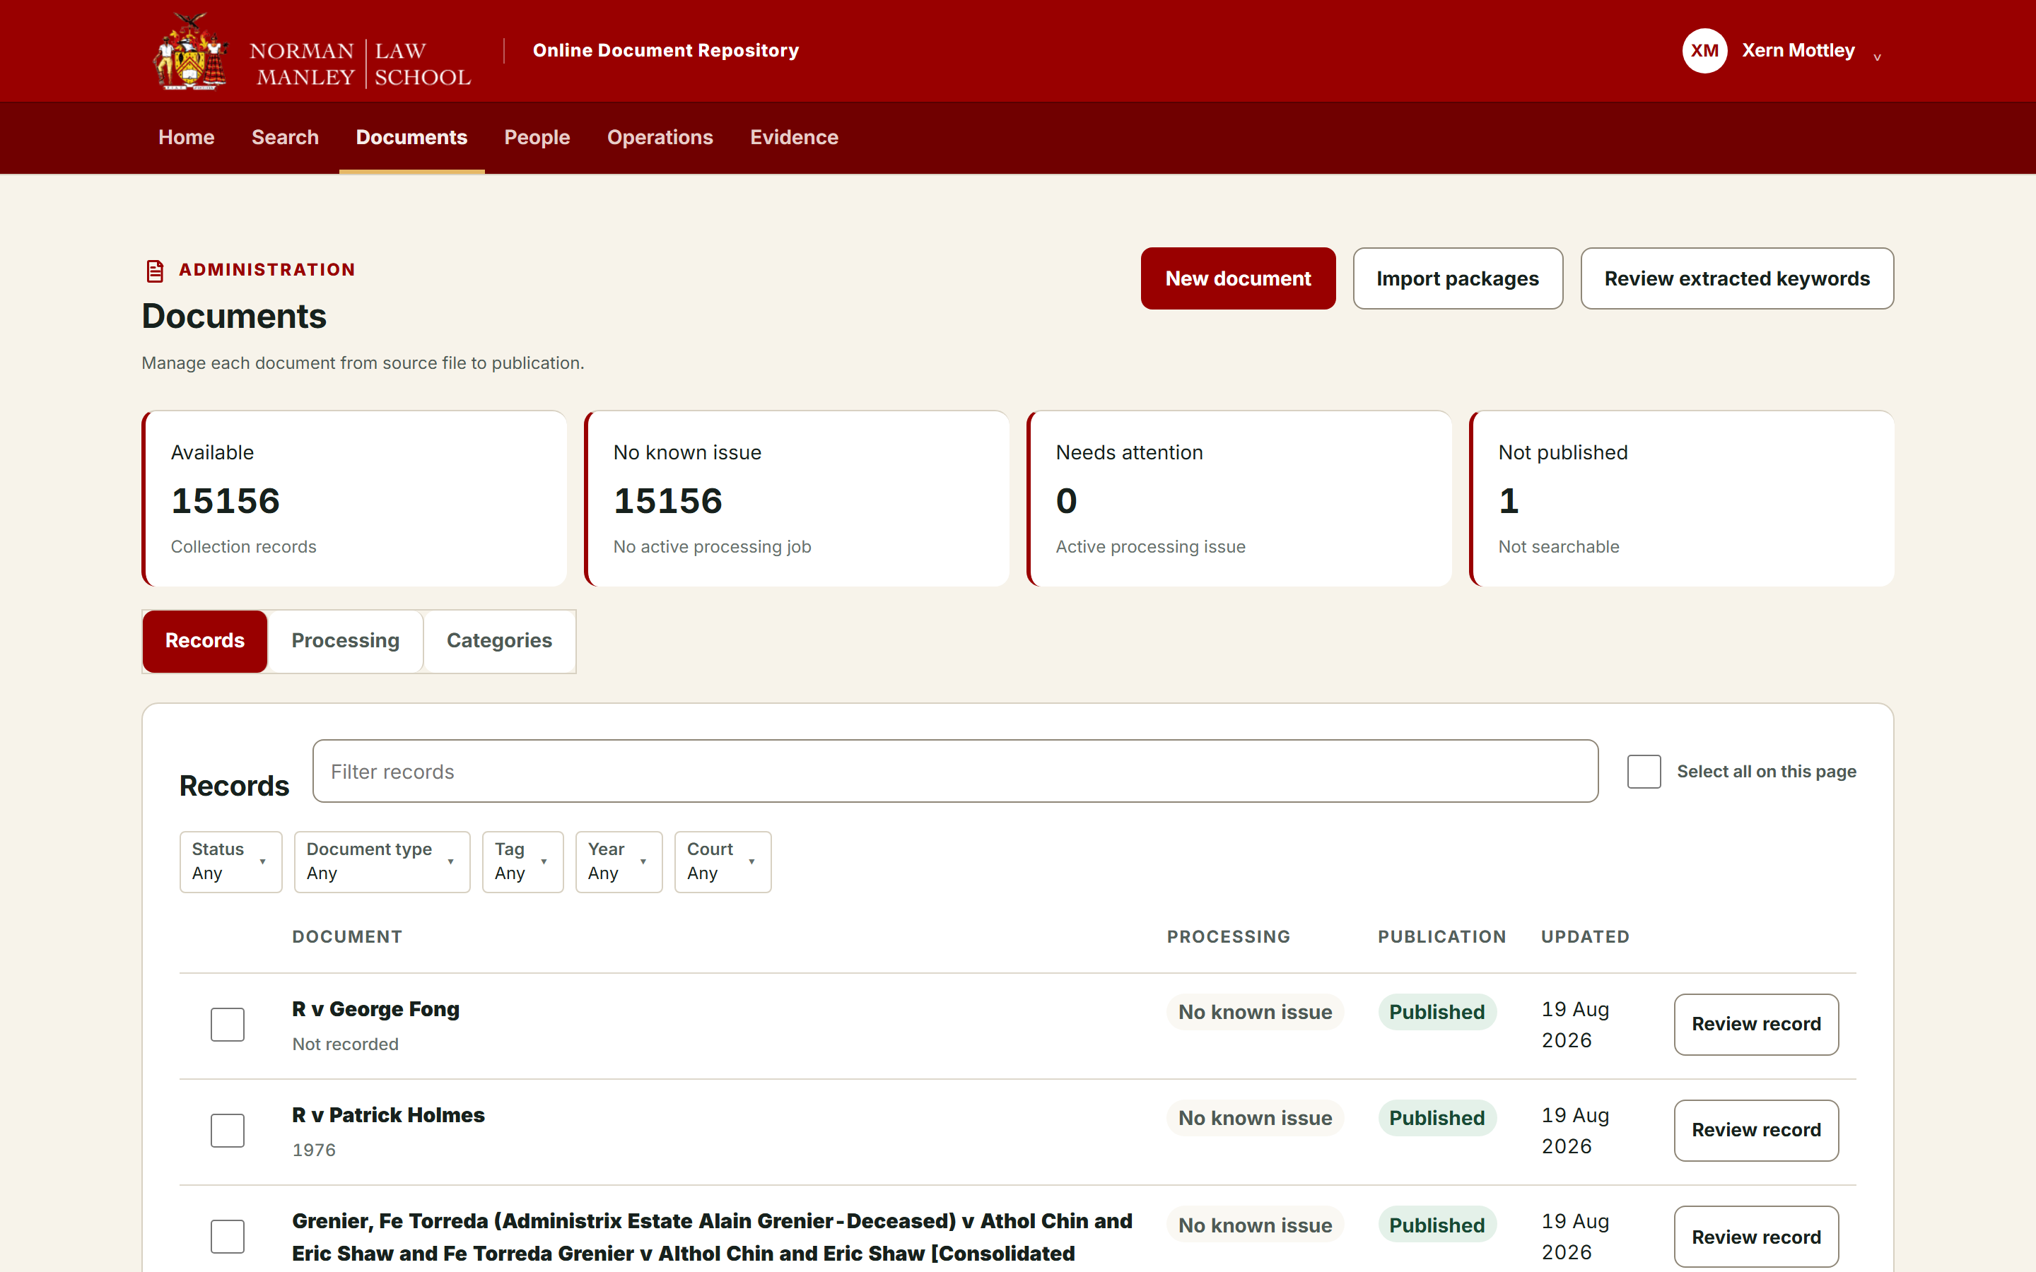Expand the Xern Mottley account menu chevron
Screen dimensions: 2036x1272
coord(1877,57)
